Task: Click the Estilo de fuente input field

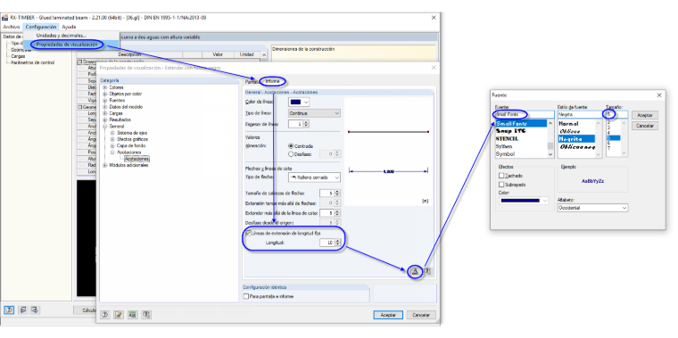Action: [x=579, y=114]
